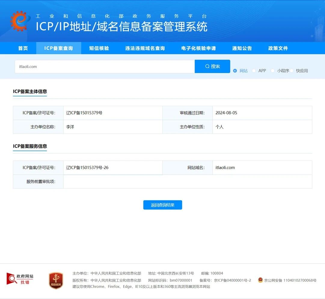This screenshot has height=299, width=325.
Task: Click the 主办单位 footer line text
Action: [x=107, y=273]
